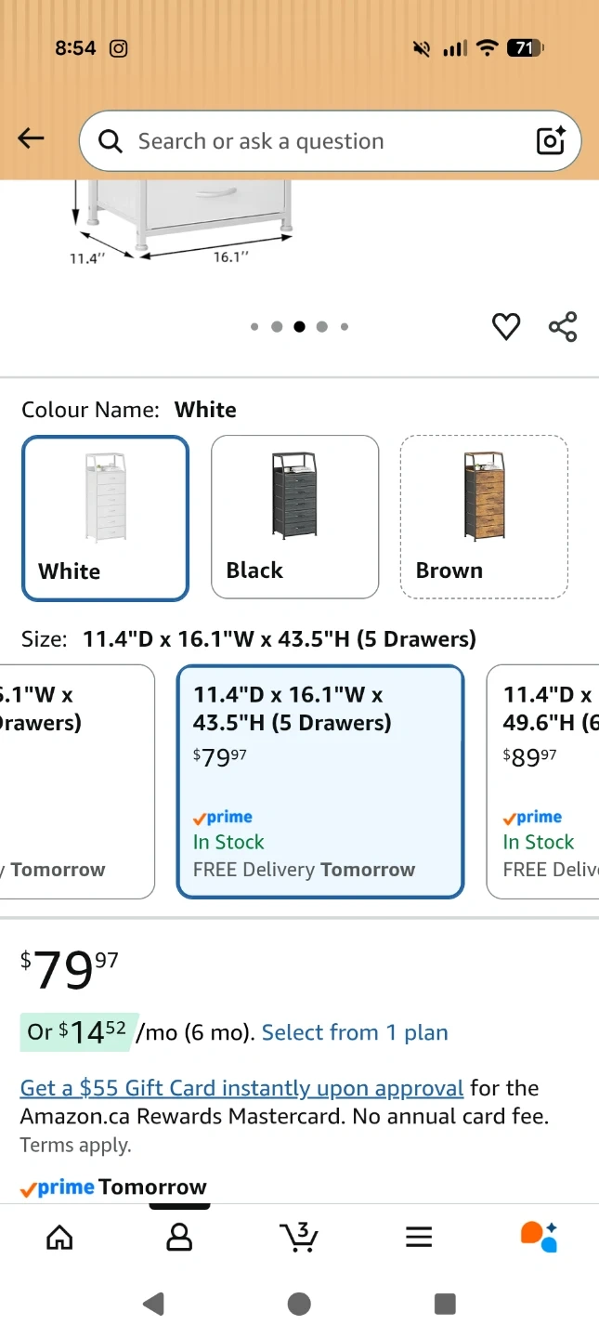Open the $55 Gift Card offer link

241,1088
